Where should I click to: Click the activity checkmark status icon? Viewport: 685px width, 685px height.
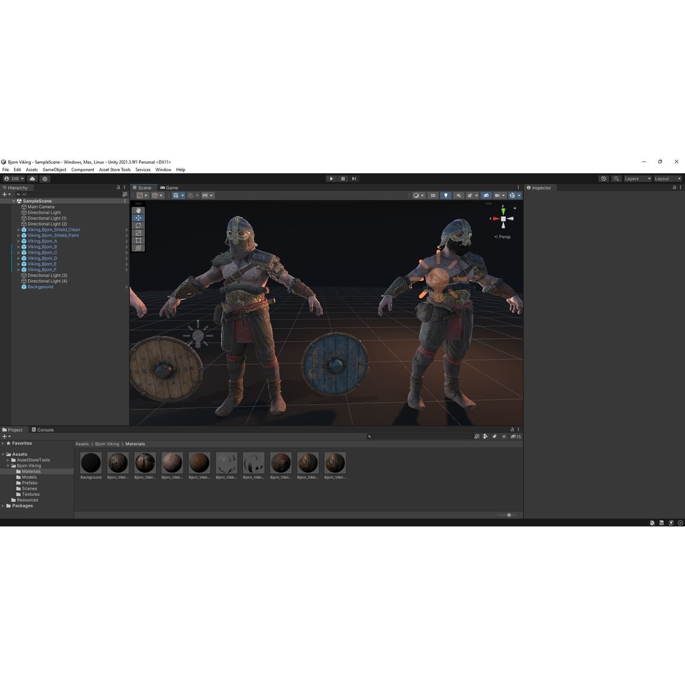680,523
